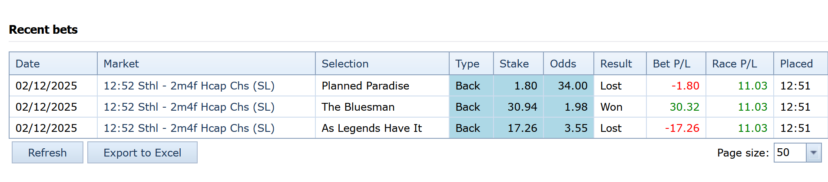Sort by the Market column header
The image size is (828, 182).
point(121,64)
